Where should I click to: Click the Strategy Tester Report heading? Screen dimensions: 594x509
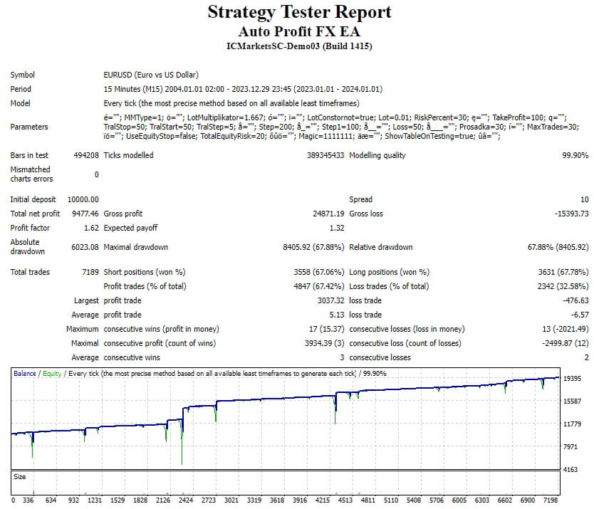click(297, 12)
